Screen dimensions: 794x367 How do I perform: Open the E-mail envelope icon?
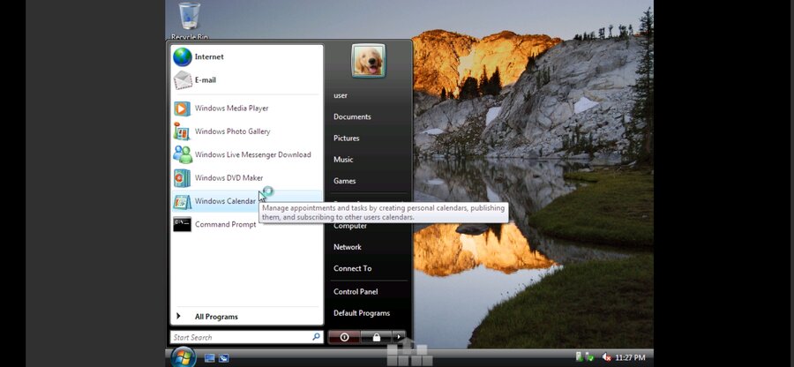(x=183, y=80)
